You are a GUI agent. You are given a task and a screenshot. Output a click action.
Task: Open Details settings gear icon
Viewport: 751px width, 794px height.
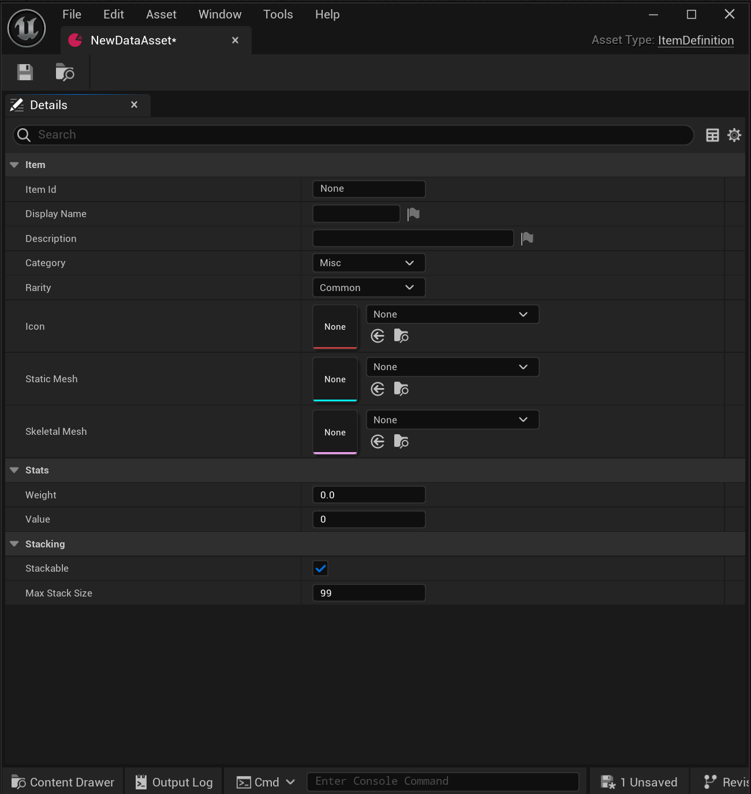pos(734,135)
